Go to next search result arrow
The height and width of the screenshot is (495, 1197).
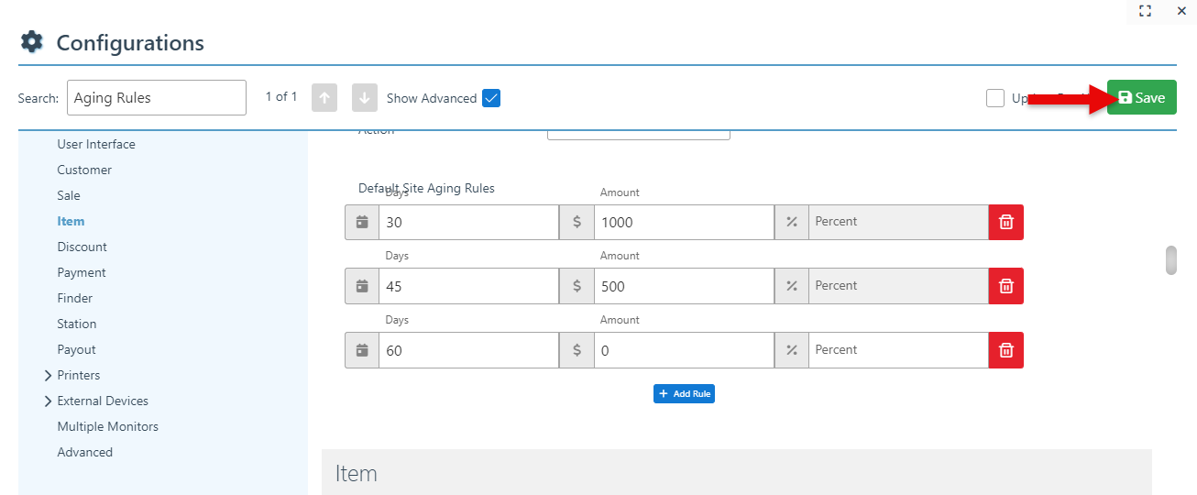point(364,98)
